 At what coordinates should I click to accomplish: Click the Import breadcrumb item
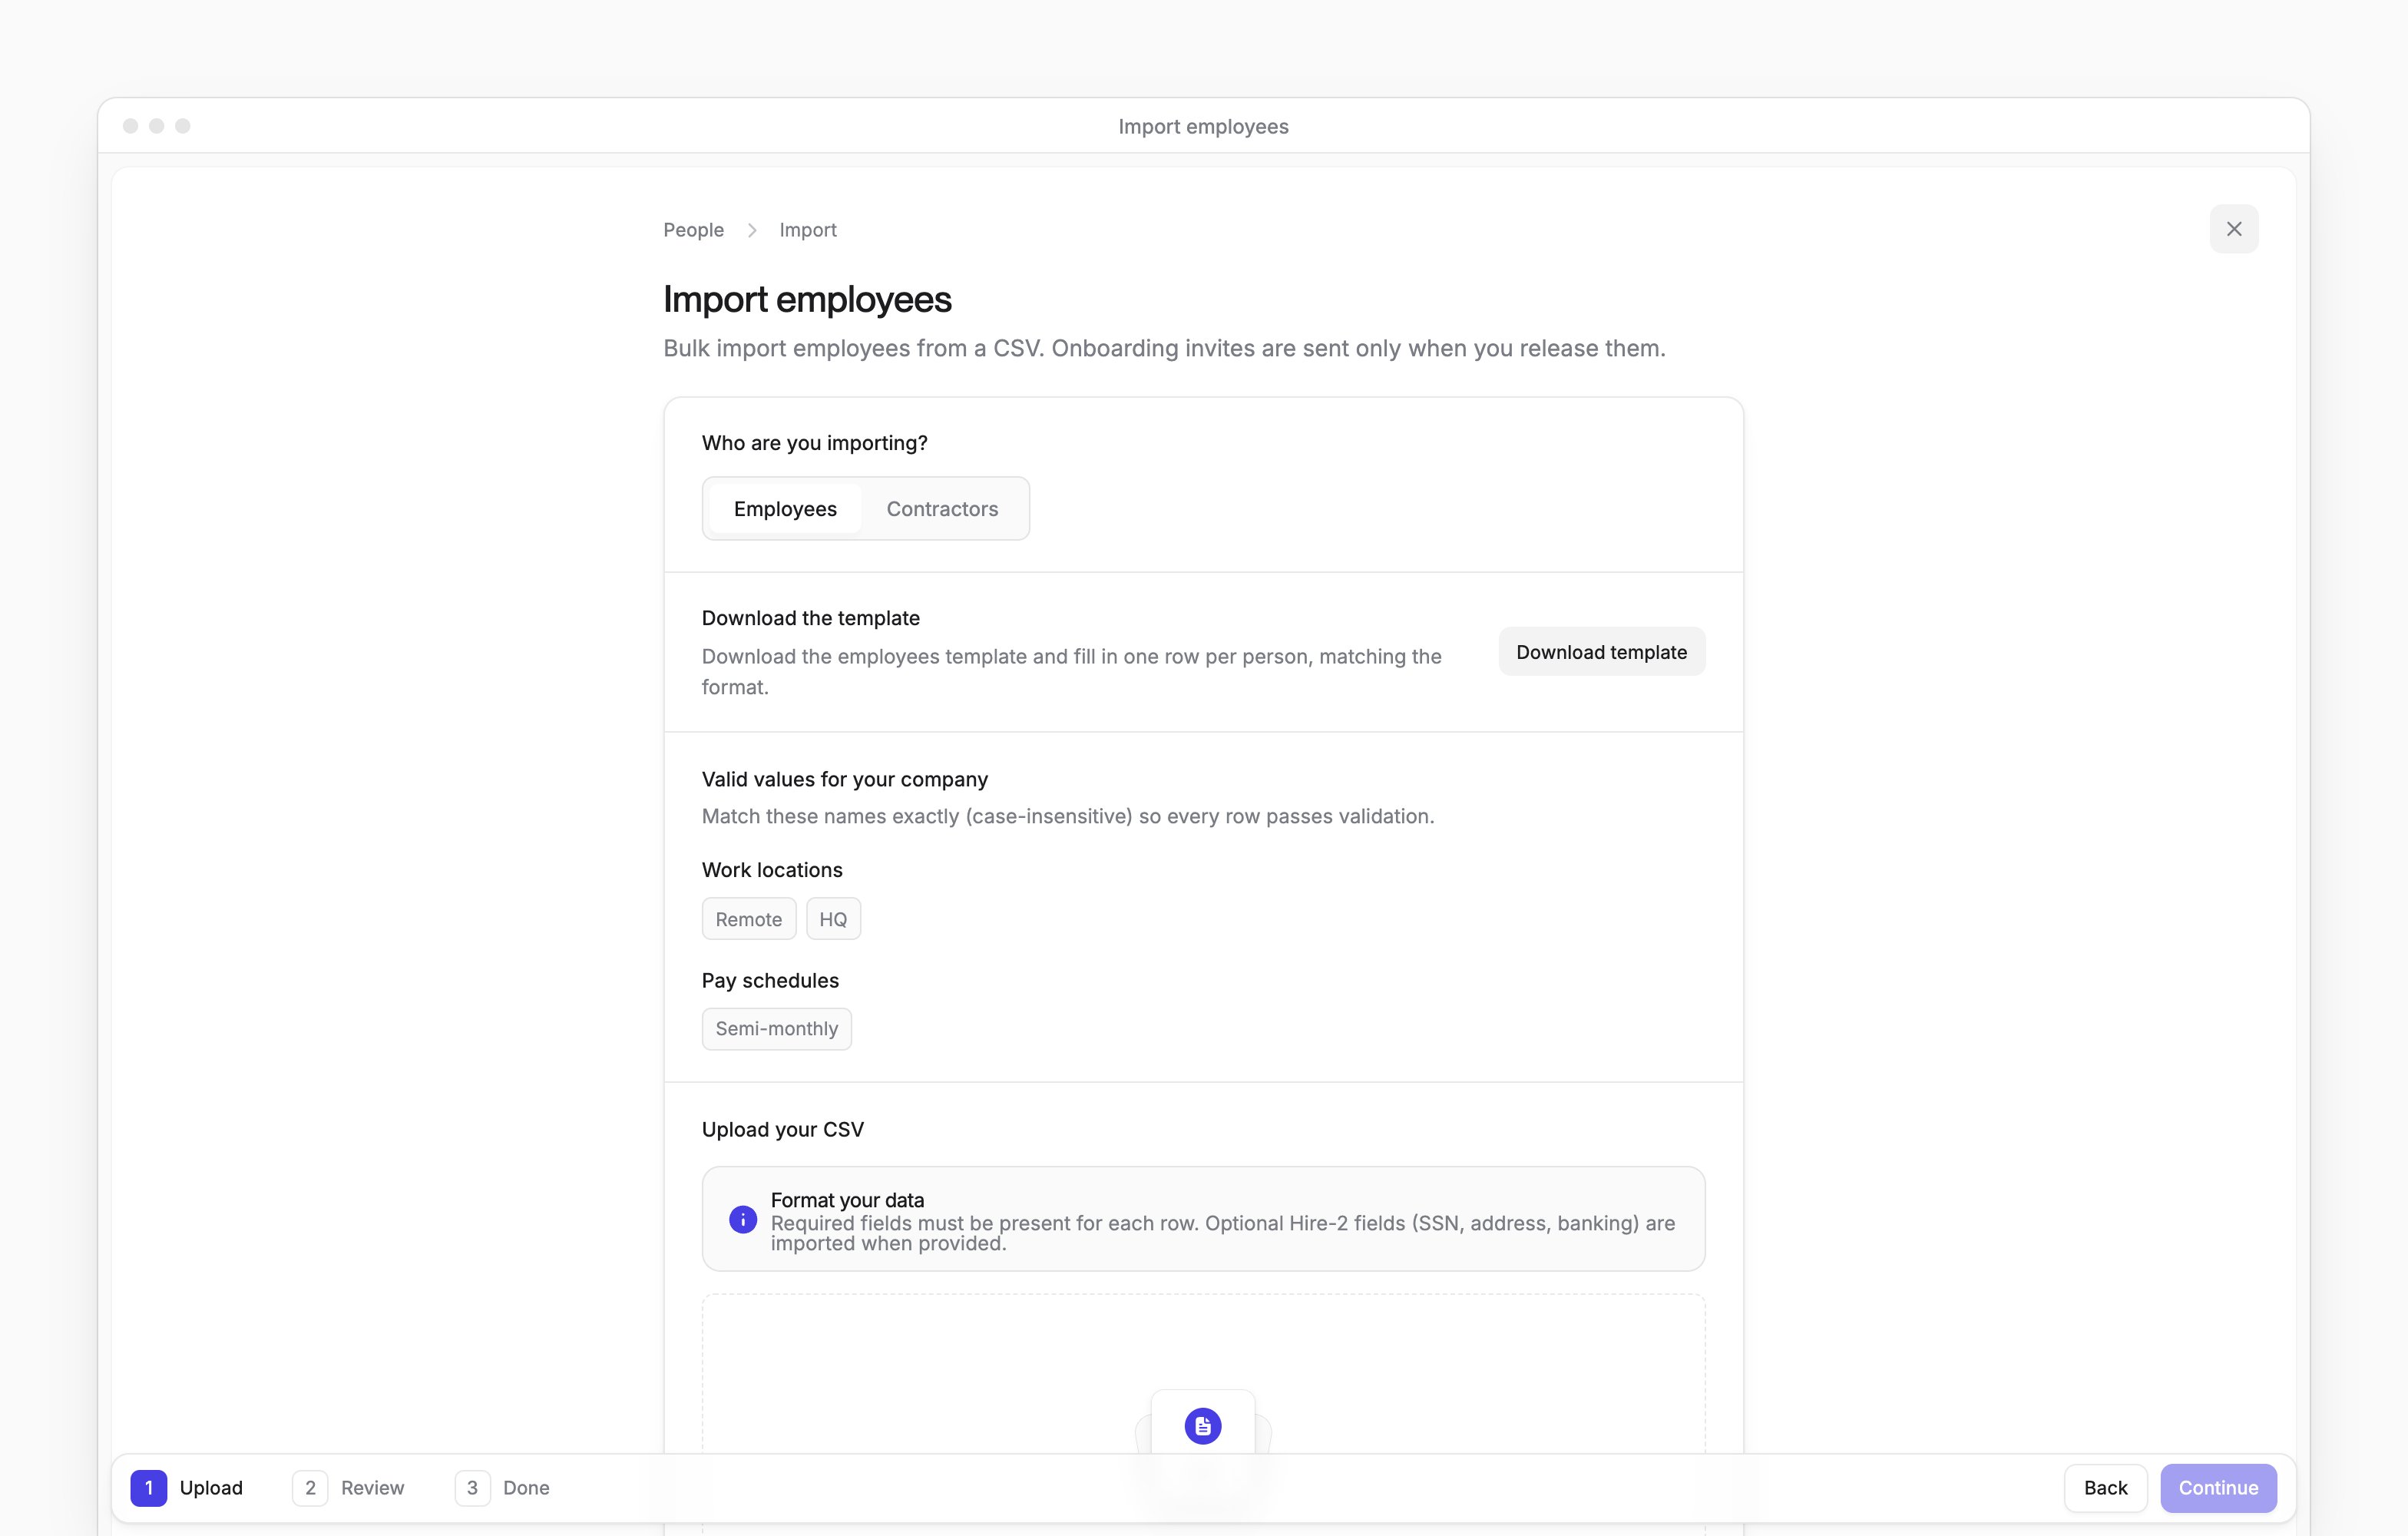(808, 230)
